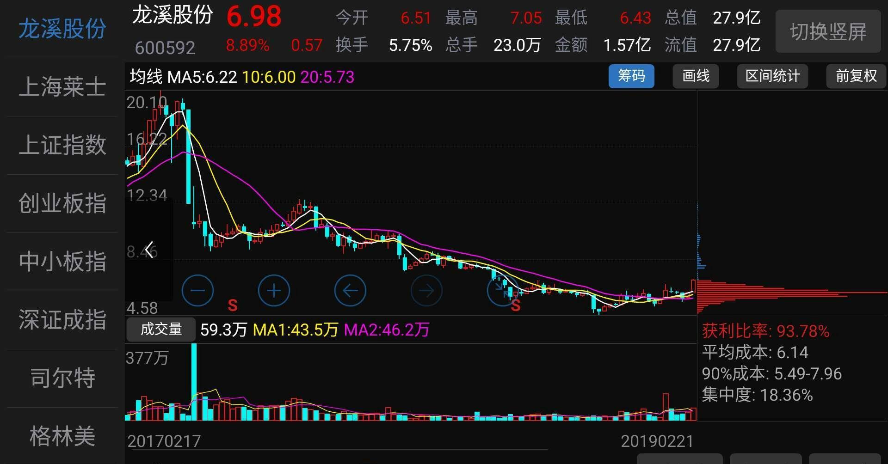Screen dimensions: 888x464
Task: Tap the 均线 MA5:6.22 indicator label
Action: coord(183,77)
